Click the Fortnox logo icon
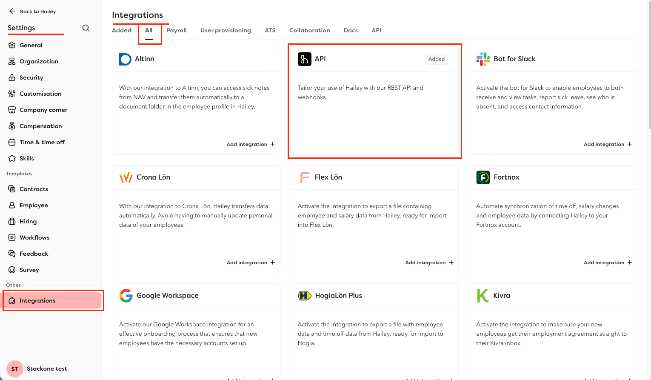 coord(483,177)
